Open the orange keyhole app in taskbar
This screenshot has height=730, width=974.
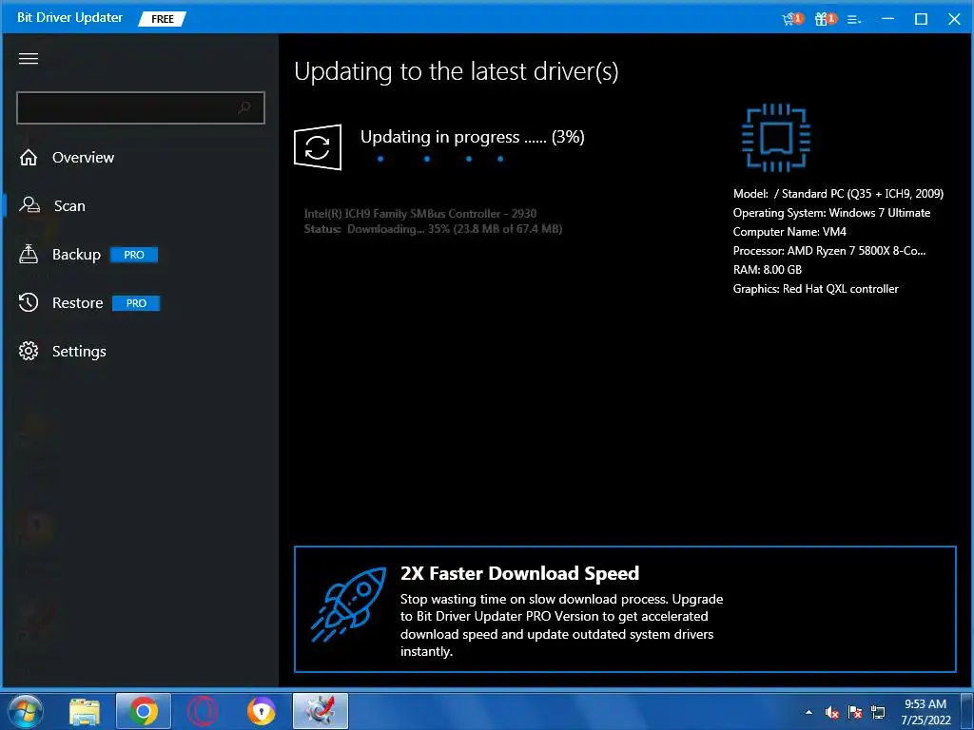click(x=261, y=711)
